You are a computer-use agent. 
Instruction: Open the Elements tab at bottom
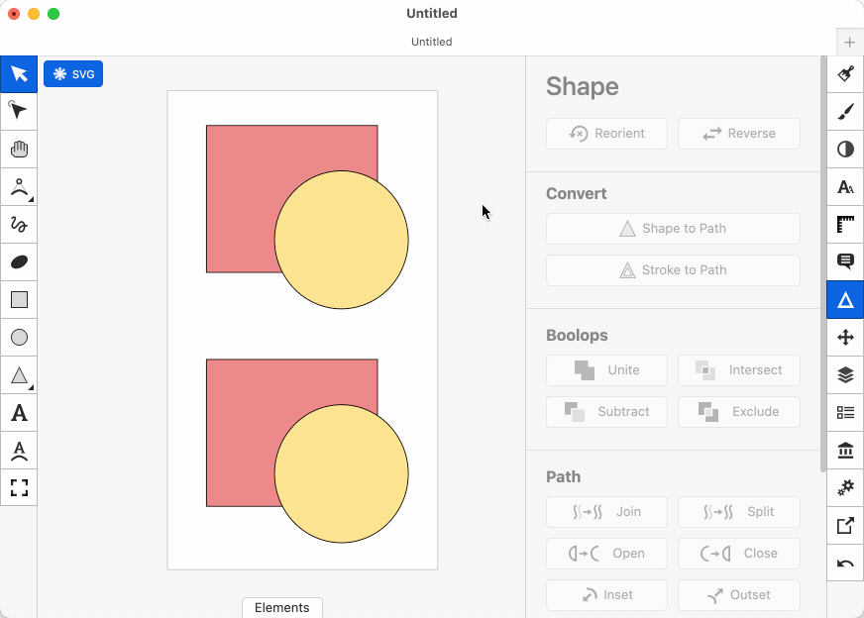(282, 608)
